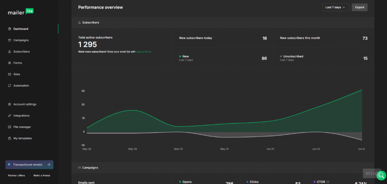Follow the signup forms link
The width and height of the screenshot is (387, 184).
pyautogui.click(x=144, y=52)
